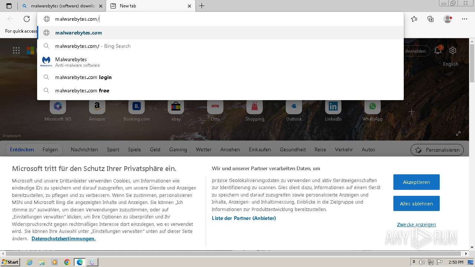Open Edge Settings and more menu
The height and width of the screenshot is (267, 475).
click(x=465, y=19)
